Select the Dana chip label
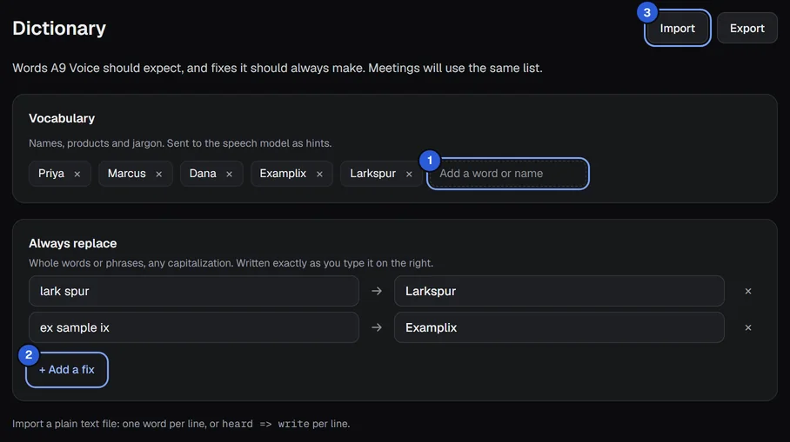The width and height of the screenshot is (790, 442). [x=203, y=174]
